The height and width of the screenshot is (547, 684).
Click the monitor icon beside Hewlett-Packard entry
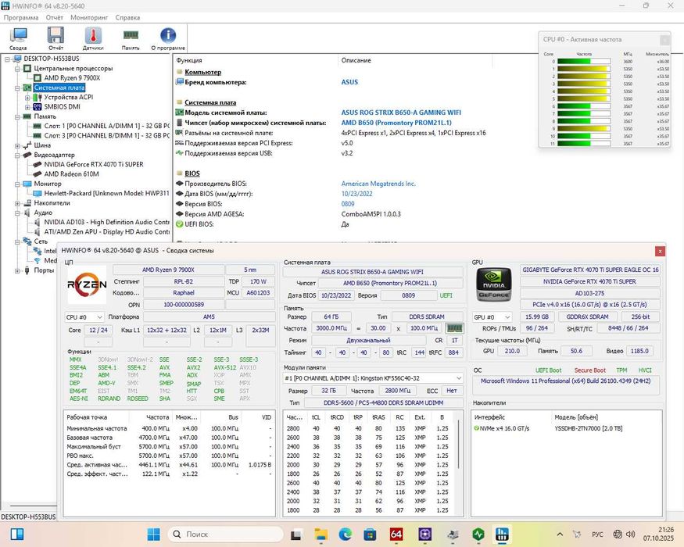[x=38, y=193]
